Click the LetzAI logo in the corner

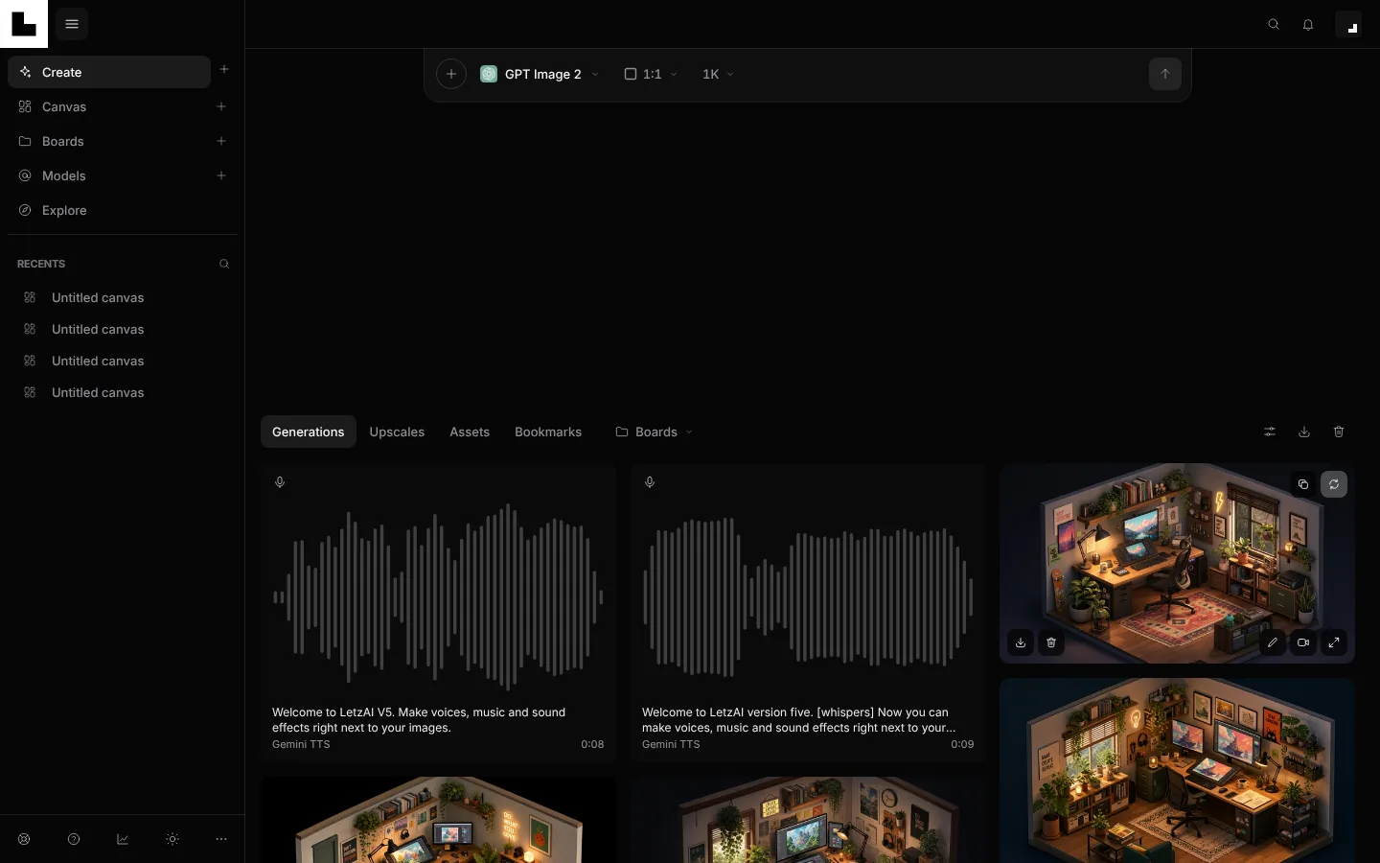24,24
